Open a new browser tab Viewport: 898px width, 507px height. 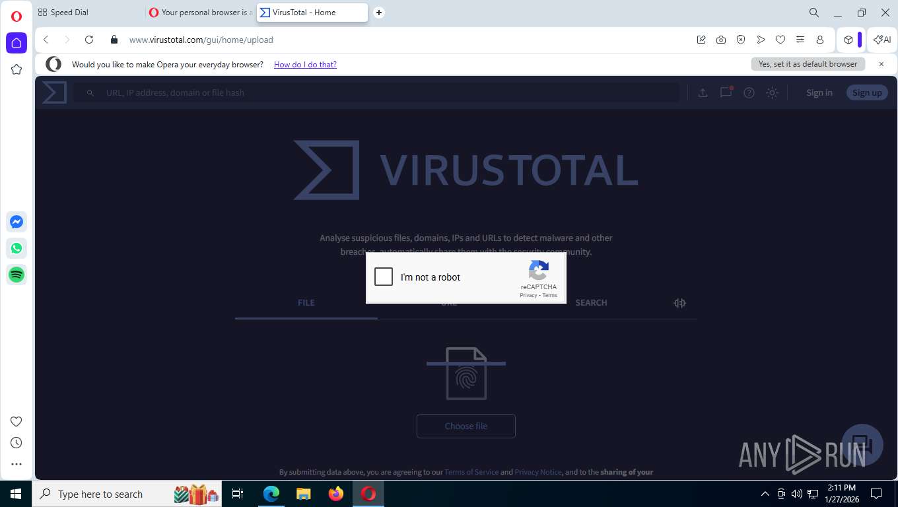[x=379, y=13]
